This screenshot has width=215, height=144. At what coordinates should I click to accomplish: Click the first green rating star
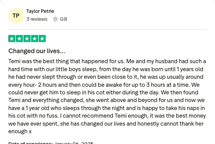(x=12, y=39)
